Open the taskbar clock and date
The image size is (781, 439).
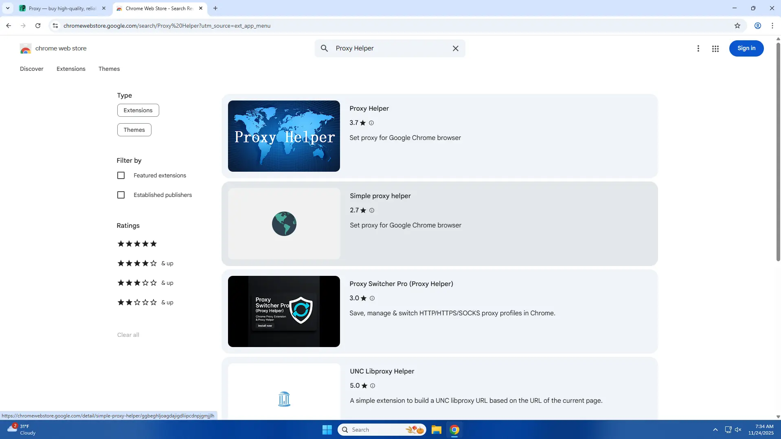point(761,430)
